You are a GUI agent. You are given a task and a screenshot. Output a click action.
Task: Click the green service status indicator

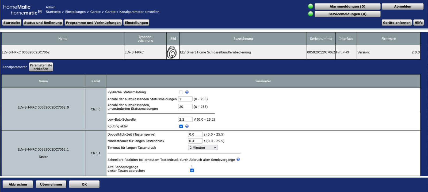311,14
